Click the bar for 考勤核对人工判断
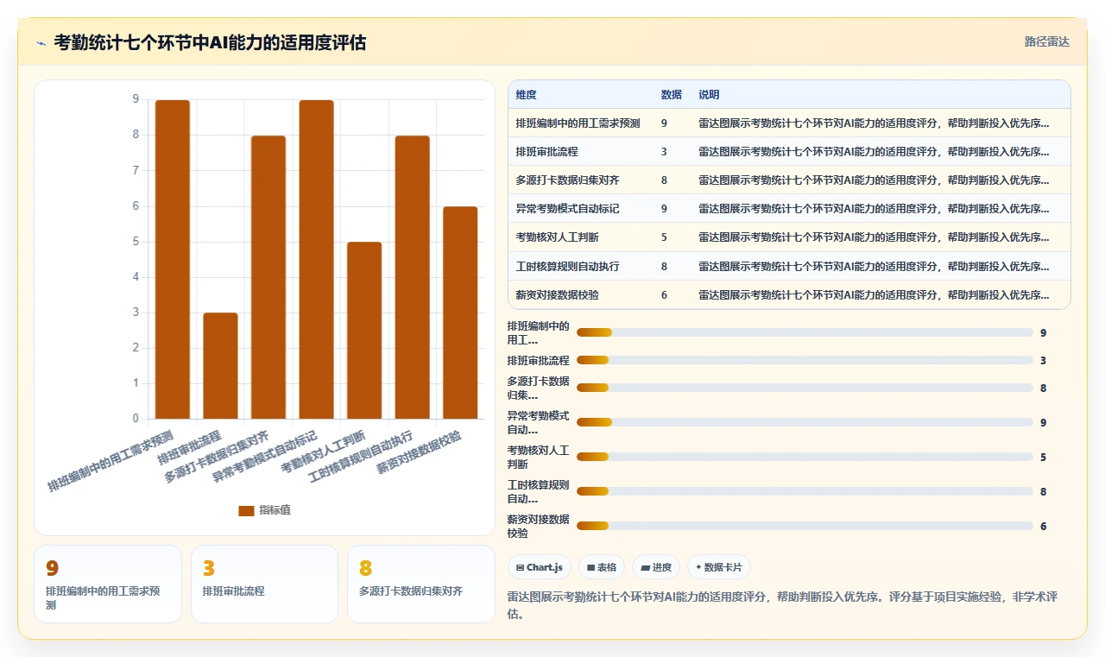Viewport: 1105px width, 657px height. pos(364,331)
